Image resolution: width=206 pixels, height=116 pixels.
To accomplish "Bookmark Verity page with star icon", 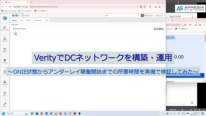I will [145, 7].
